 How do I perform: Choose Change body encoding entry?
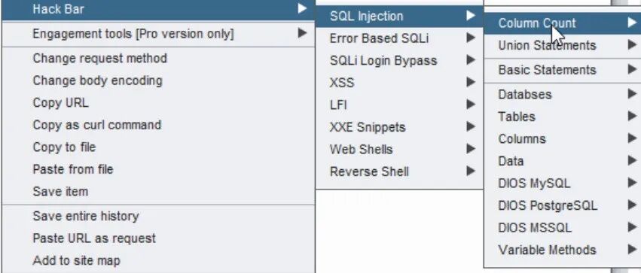pos(157,80)
